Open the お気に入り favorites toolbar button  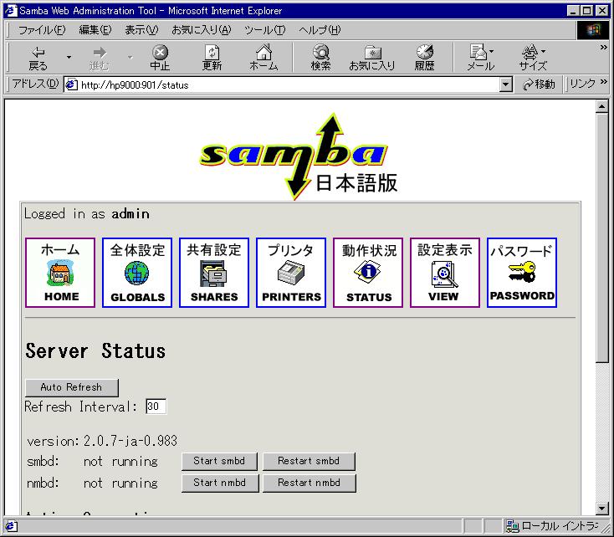pyautogui.click(x=372, y=58)
